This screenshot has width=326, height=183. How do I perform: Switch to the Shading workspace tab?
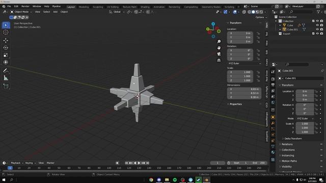pyautogui.click(x=145, y=7)
